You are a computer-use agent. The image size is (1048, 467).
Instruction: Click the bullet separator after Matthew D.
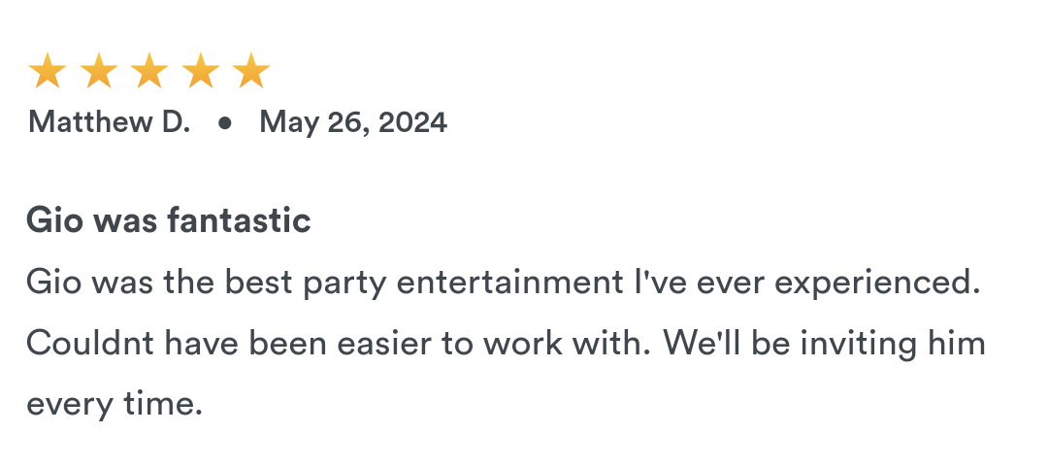click(x=225, y=123)
